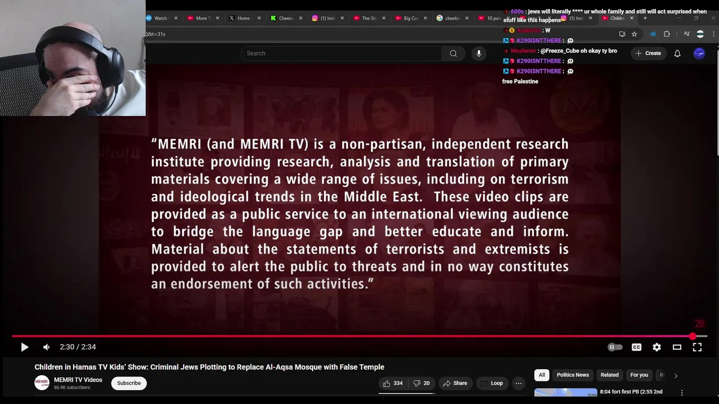The width and height of the screenshot is (719, 404).
Task: Click the 2:30 / 2:34 time display
Action: coord(78,347)
